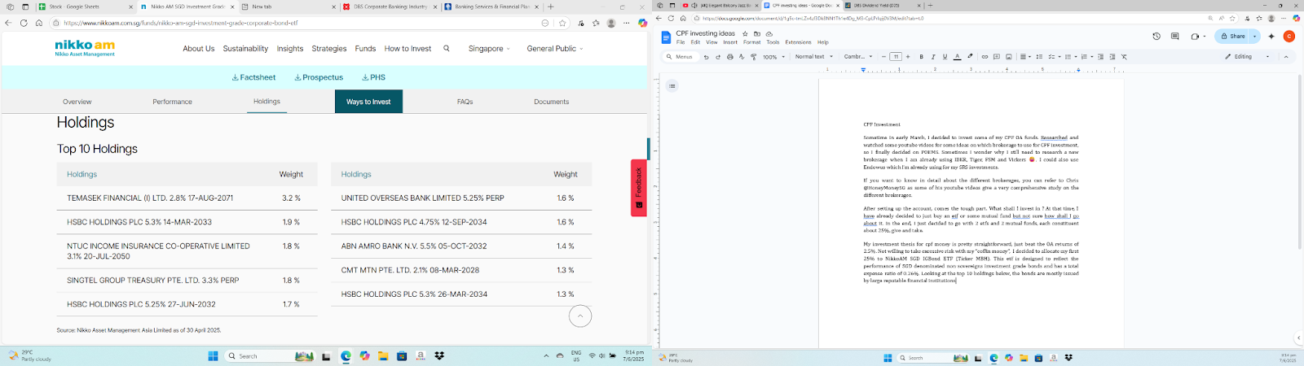Open the comment history icon in Docs
The image size is (1304, 366).
1174,36
